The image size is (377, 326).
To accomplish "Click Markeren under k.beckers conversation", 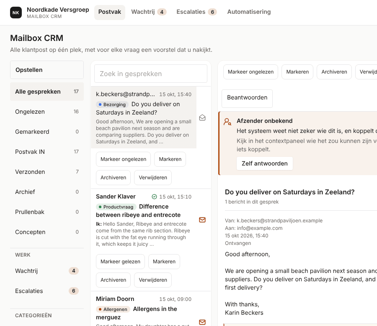I will 170,159.
